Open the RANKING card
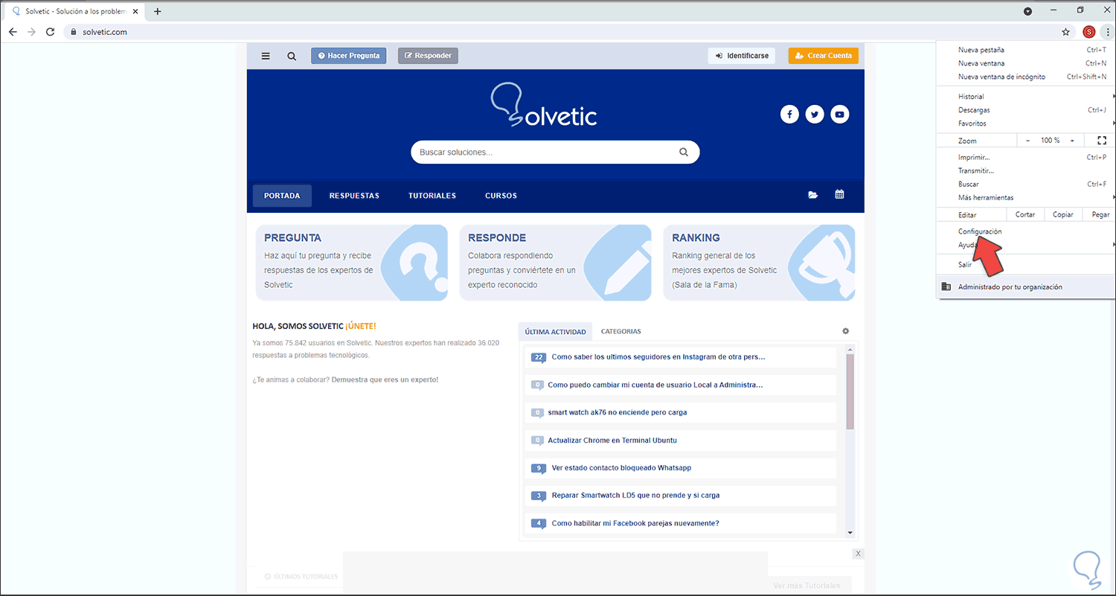This screenshot has width=1116, height=596. 759,263
